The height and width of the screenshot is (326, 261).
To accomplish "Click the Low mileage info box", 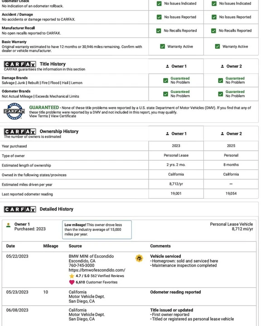I will click(x=97, y=230).
